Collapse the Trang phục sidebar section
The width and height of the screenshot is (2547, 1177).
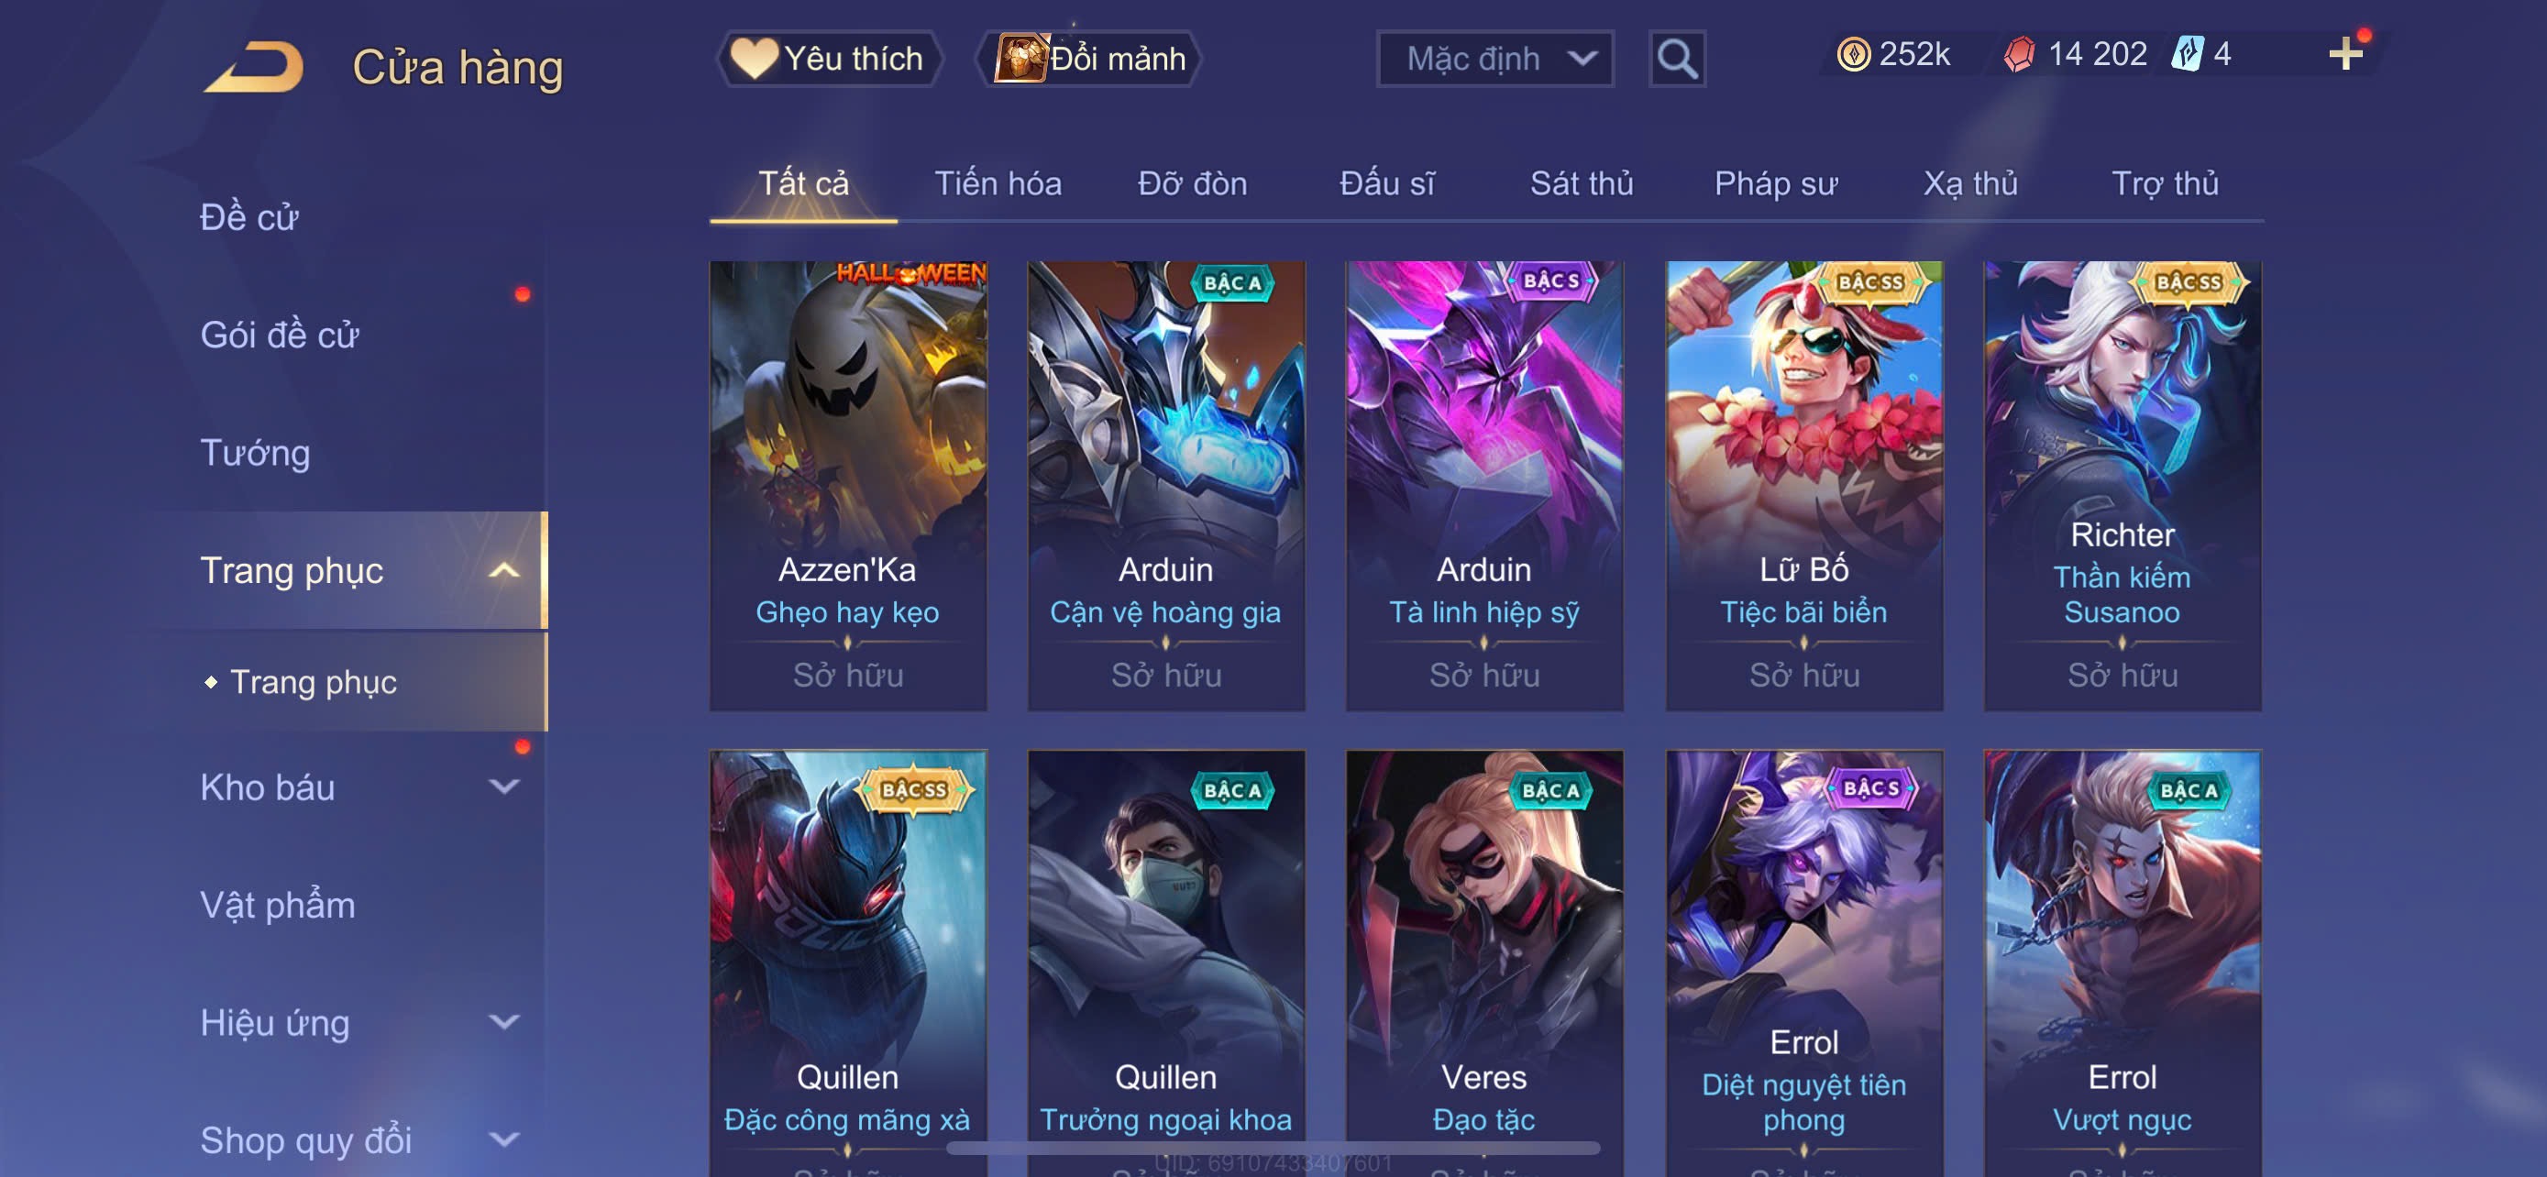(504, 570)
